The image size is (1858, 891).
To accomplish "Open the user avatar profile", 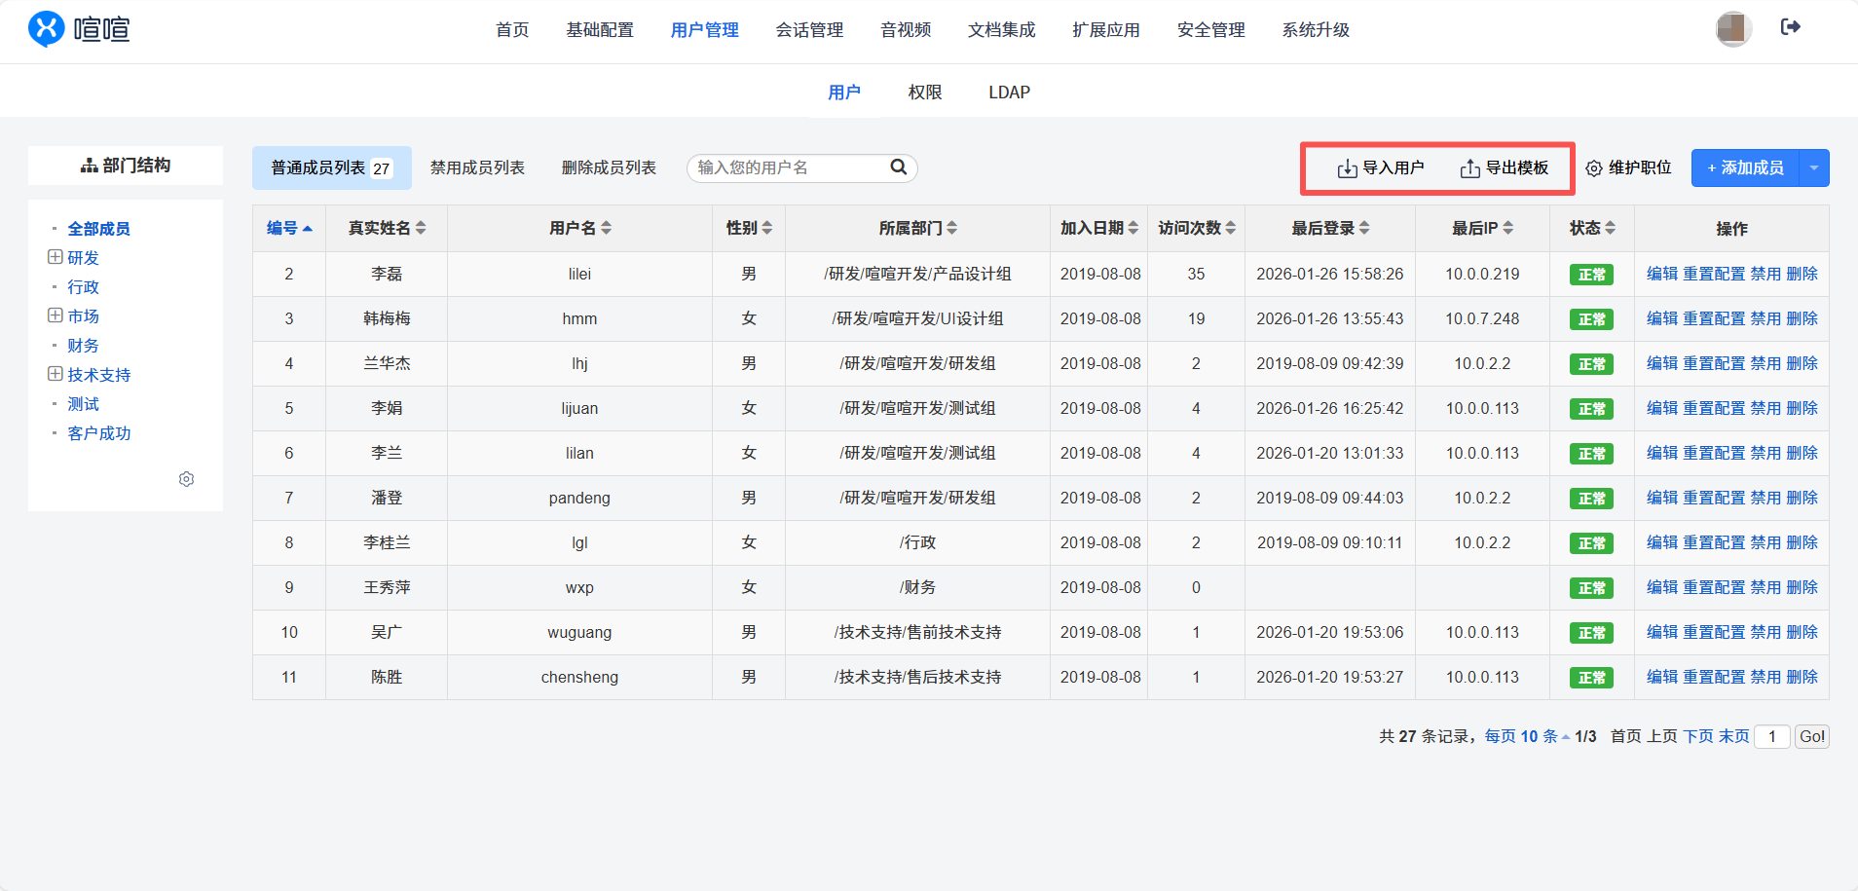I will 1733,29.
